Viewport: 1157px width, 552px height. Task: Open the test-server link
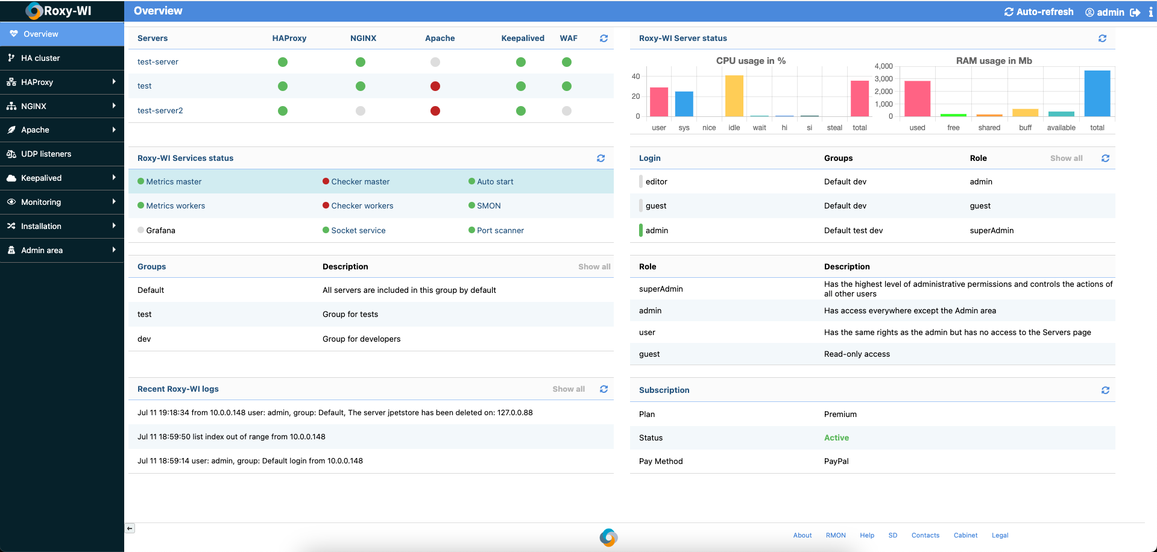(x=157, y=61)
